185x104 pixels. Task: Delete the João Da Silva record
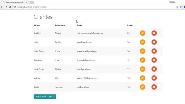(x=154, y=42)
